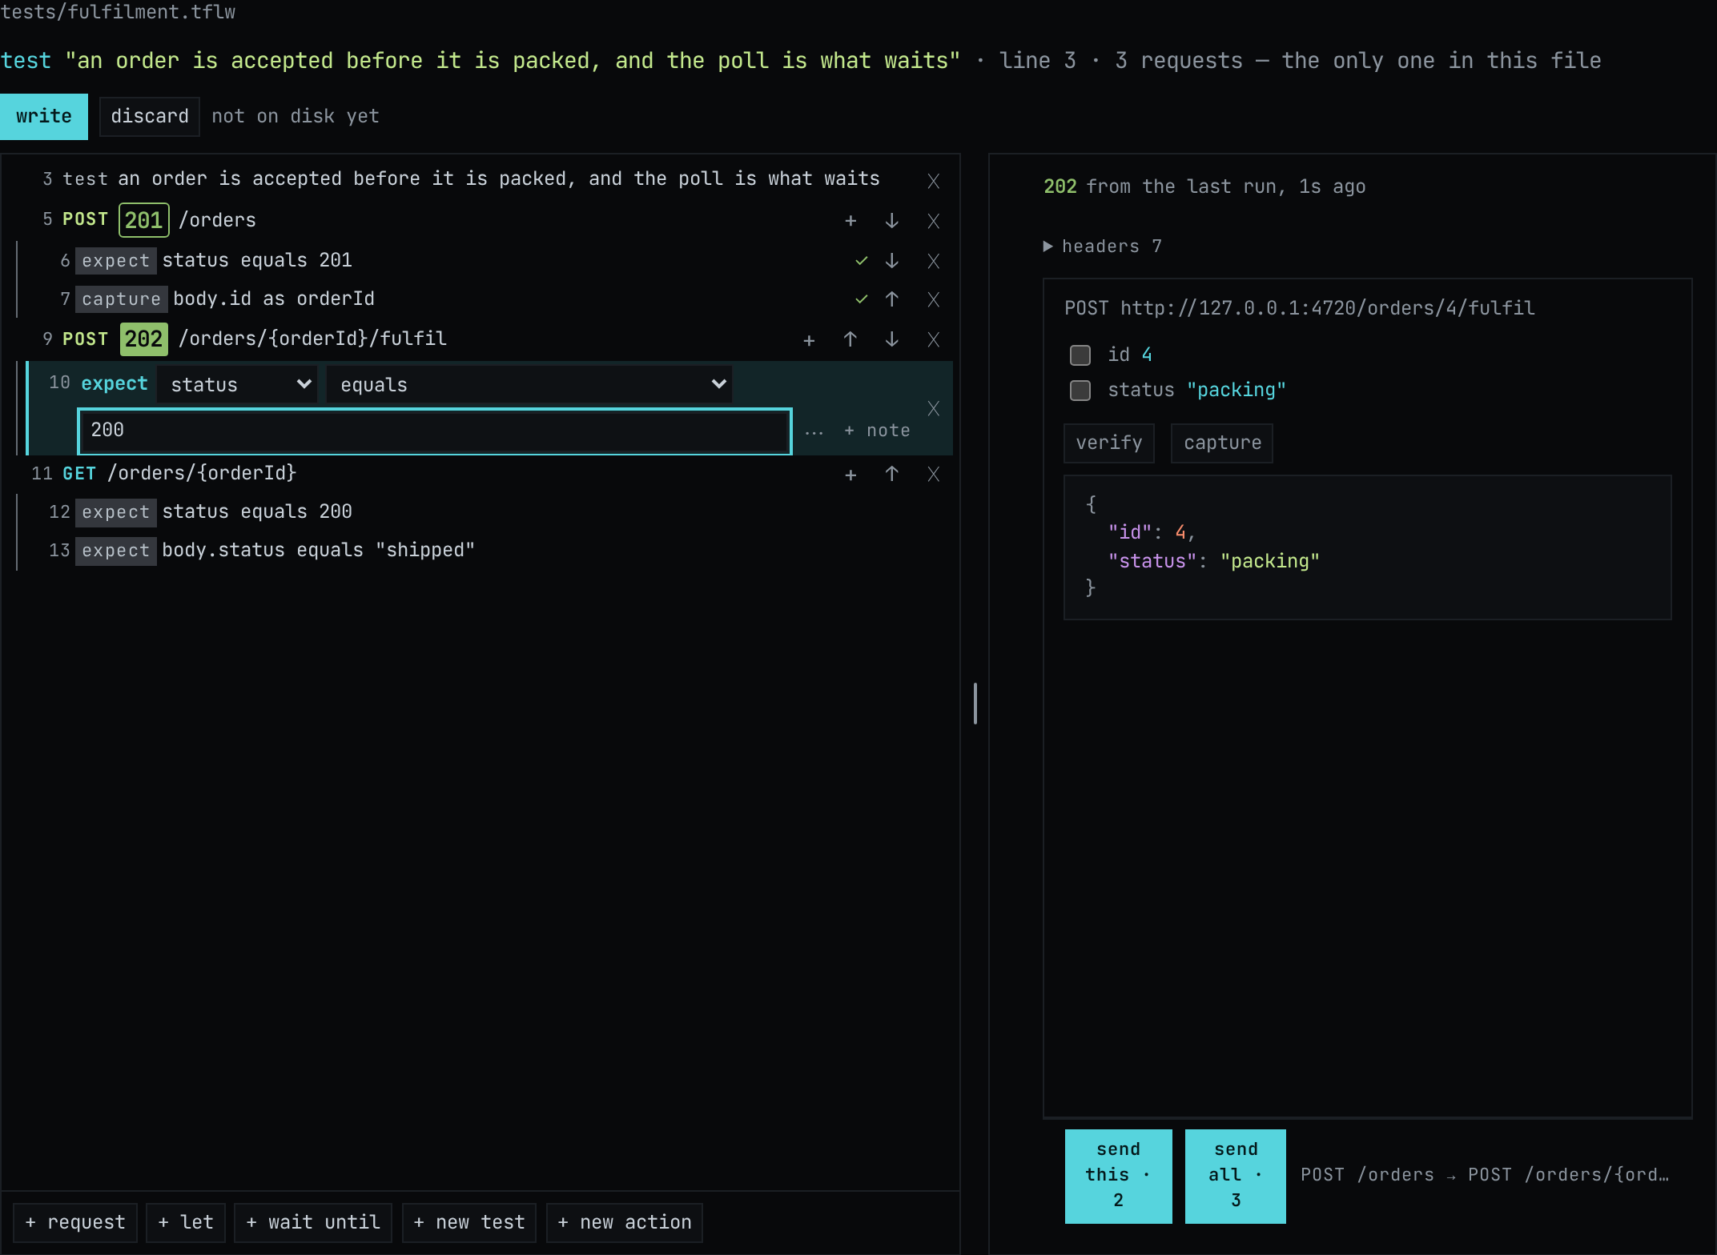Image resolution: width=1717 pixels, height=1255 pixels.
Task: Delete the POST /orders request
Action: 933,221
